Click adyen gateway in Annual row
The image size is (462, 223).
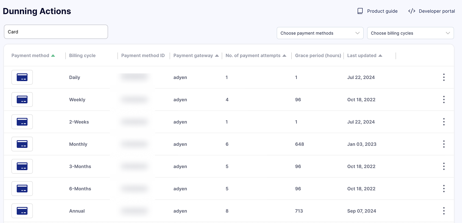pos(180,211)
